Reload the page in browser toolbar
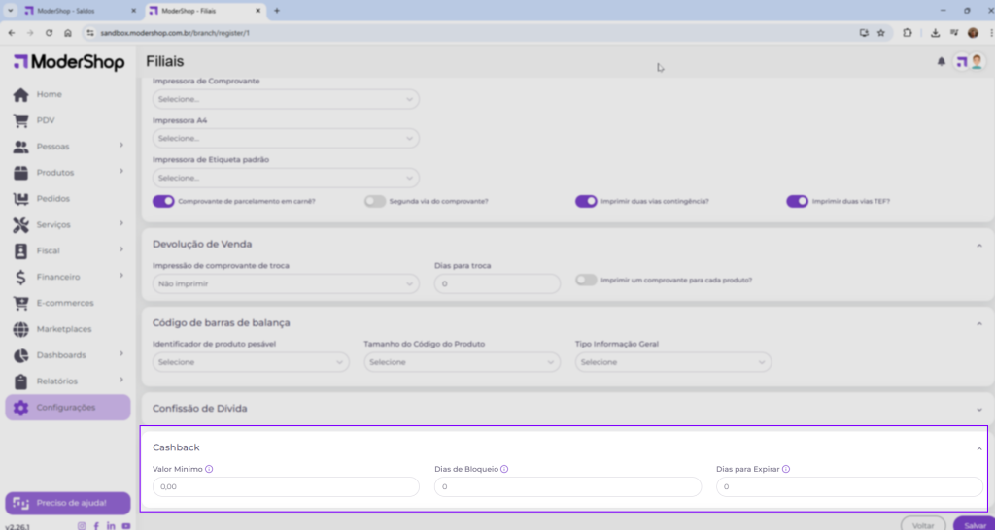Viewport: 995px width, 530px height. [x=49, y=32]
